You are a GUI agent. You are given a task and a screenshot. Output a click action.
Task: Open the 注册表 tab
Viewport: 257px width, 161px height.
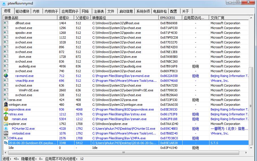tap(99, 11)
